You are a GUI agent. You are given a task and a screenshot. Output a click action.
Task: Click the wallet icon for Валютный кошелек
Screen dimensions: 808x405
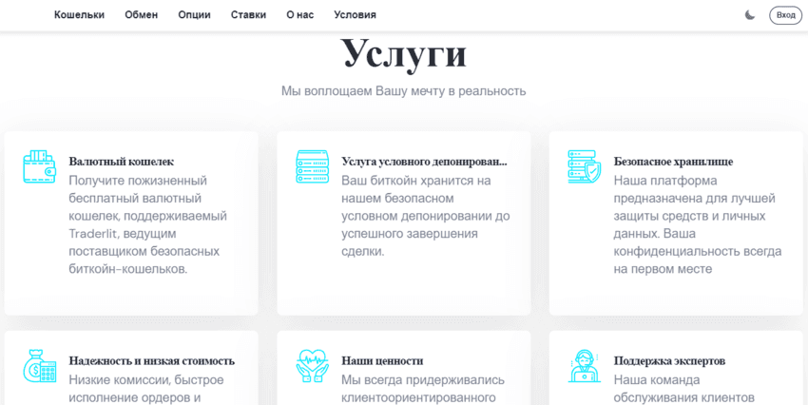40,166
